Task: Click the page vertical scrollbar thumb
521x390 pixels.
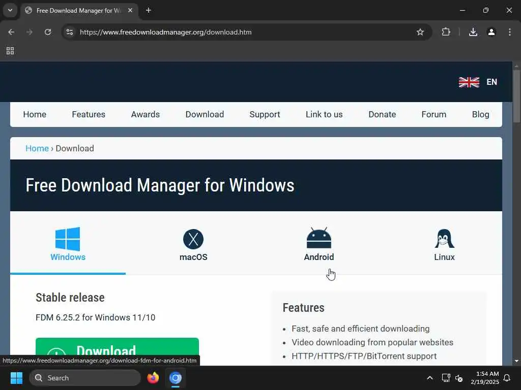Action: (x=516, y=96)
